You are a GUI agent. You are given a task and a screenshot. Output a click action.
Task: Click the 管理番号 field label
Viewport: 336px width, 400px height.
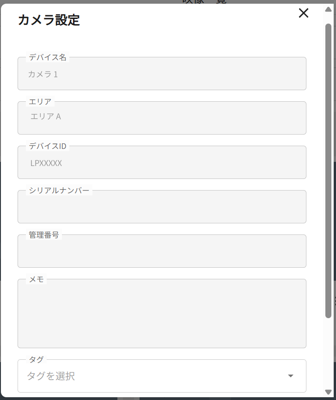(44, 235)
